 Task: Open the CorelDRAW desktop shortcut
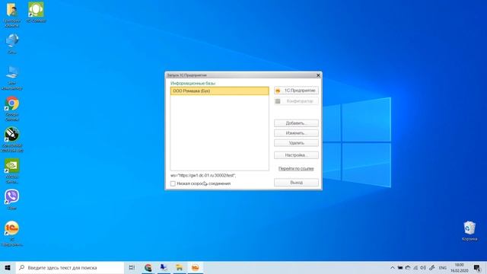point(12,140)
